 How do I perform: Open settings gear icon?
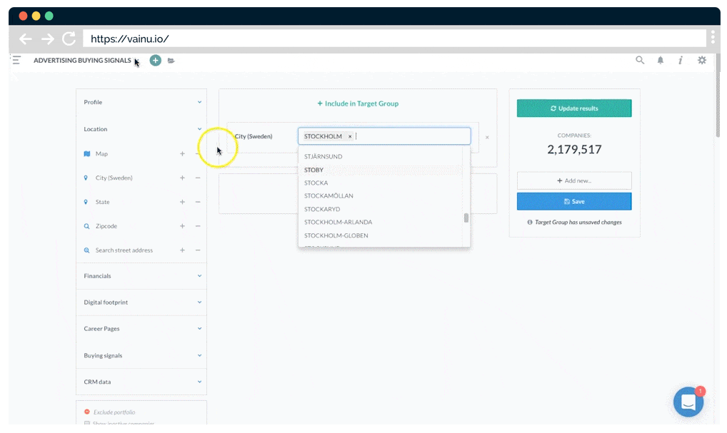pyautogui.click(x=702, y=61)
